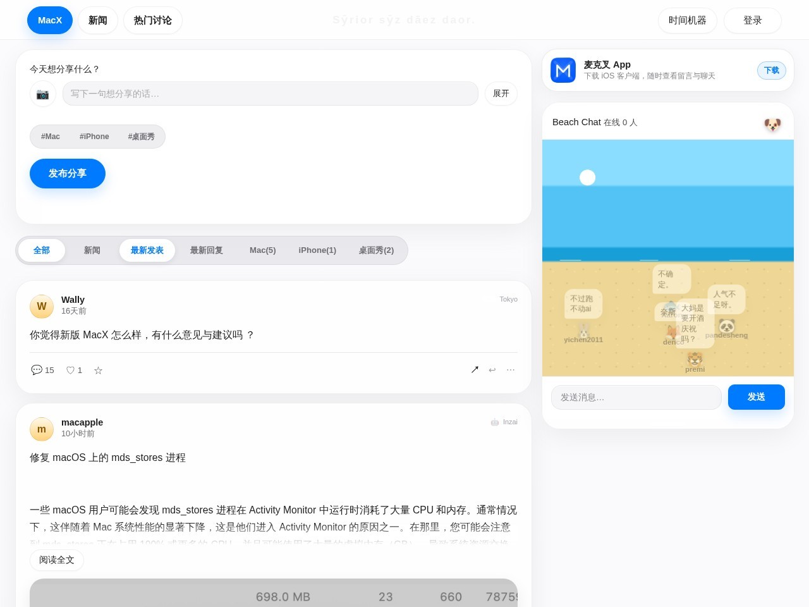
Task: Click the 不确定 chat bubble
Action: pyautogui.click(x=671, y=279)
